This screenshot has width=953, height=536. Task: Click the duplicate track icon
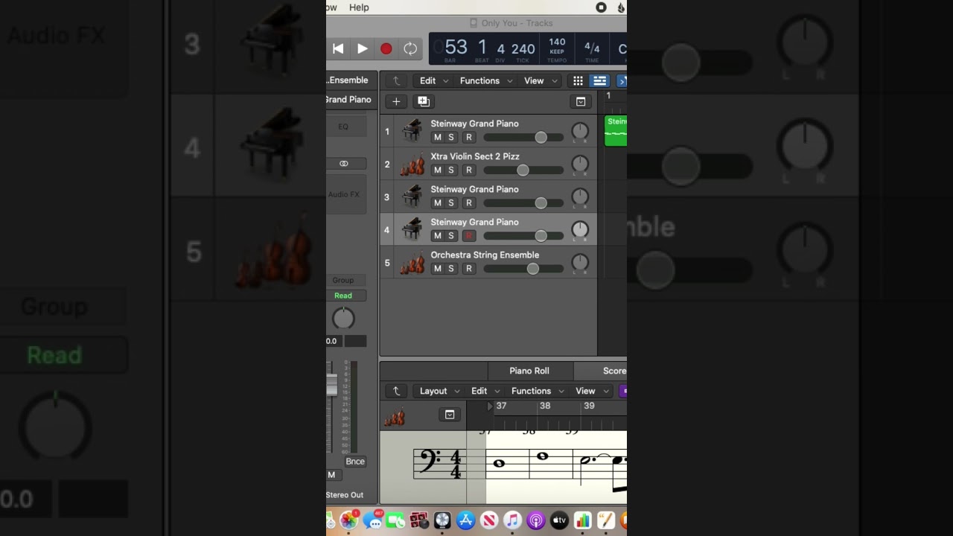(424, 101)
